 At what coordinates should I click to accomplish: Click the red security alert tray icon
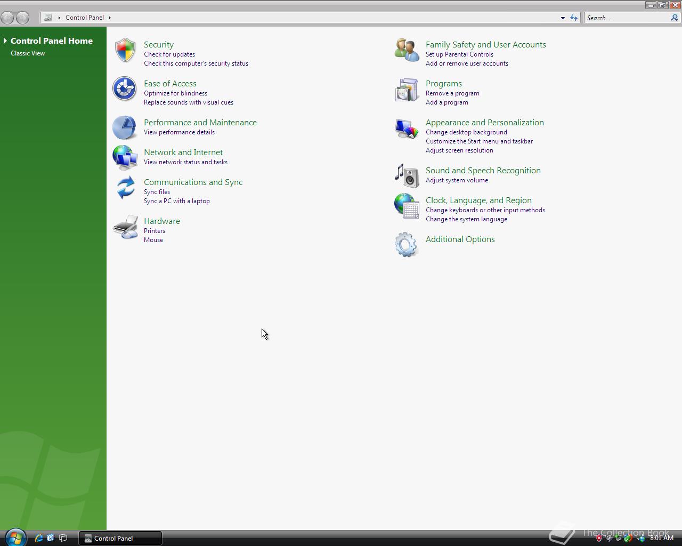(x=599, y=538)
